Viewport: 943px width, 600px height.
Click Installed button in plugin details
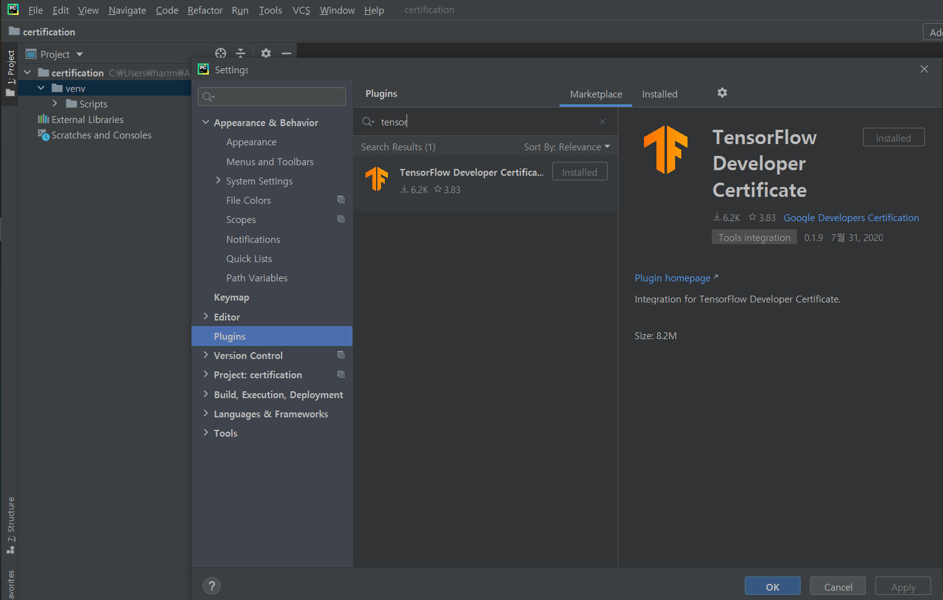click(893, 138)
